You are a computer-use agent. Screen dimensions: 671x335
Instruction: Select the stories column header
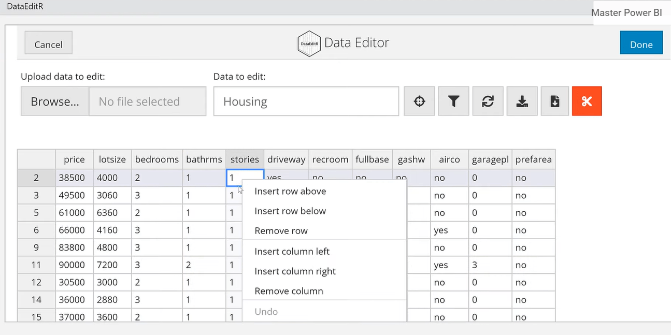point(245,159)
